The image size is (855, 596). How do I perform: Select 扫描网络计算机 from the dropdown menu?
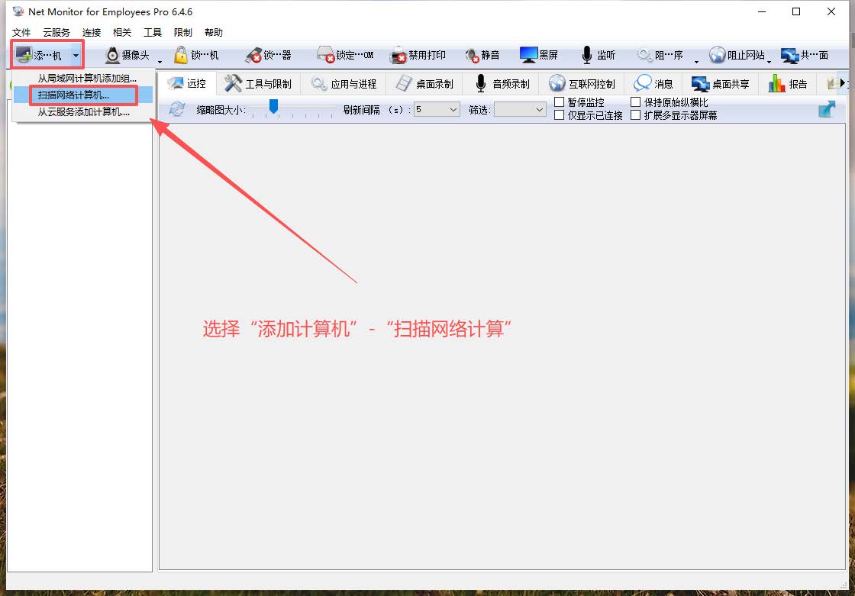[x=74, y=95]
